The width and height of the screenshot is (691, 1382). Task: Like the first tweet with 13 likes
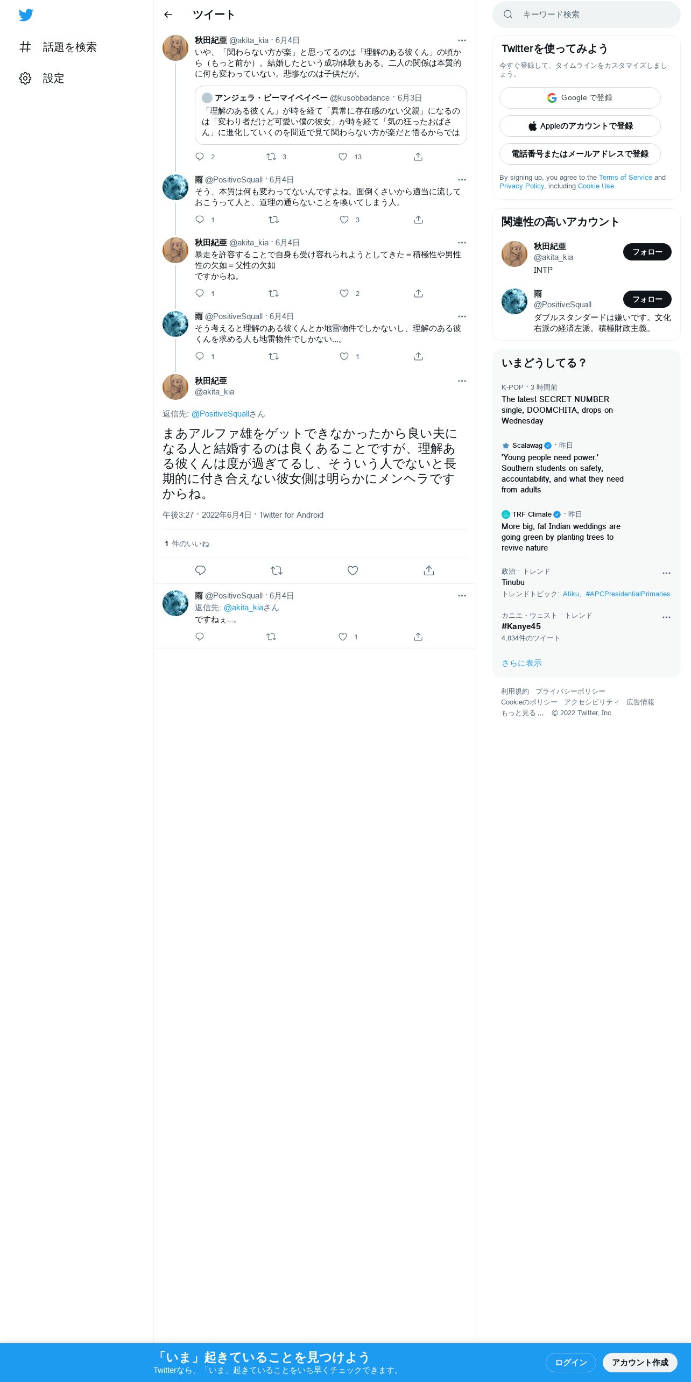pyautogui.click(x=343, y=157)
